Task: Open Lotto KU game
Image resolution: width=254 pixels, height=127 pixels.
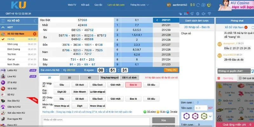Action: tap(19, 70)
